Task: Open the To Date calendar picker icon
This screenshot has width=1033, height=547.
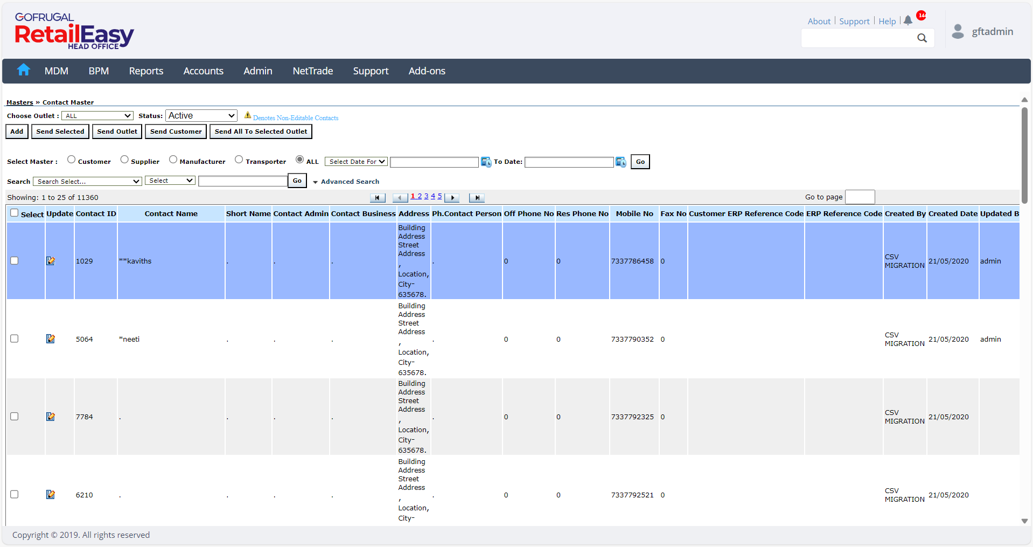Action: click(x=621, y=162)
